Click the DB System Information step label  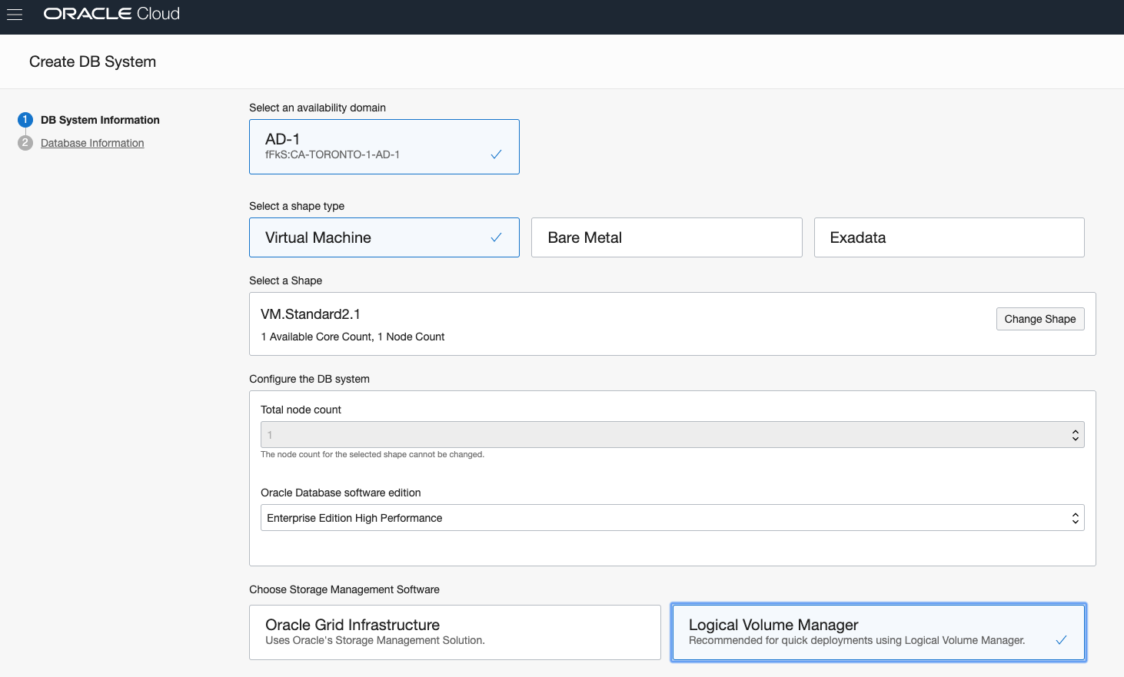99,120
